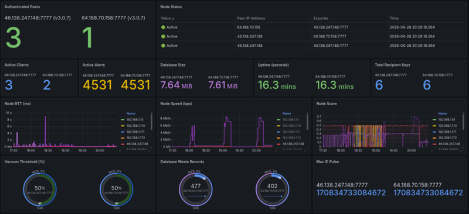
Task: Open yellow color swatch for 192.168.1.170 in Node Score legend
Action: pos(434,126)
